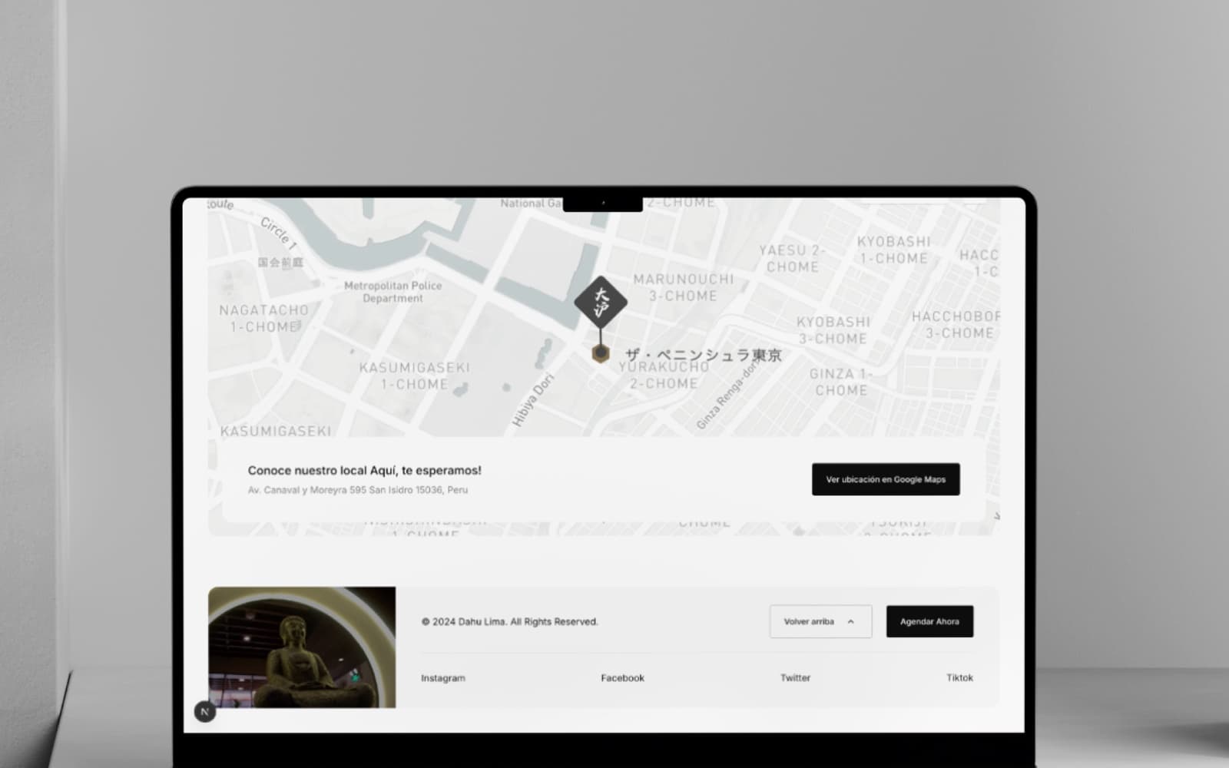
Task: Open the Tiktok footer link
Action: point(959,677)
